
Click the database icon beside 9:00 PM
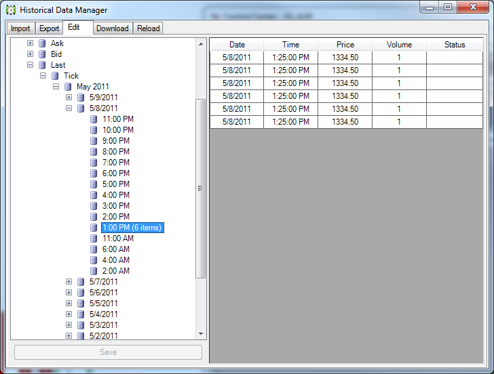point(94,141)
